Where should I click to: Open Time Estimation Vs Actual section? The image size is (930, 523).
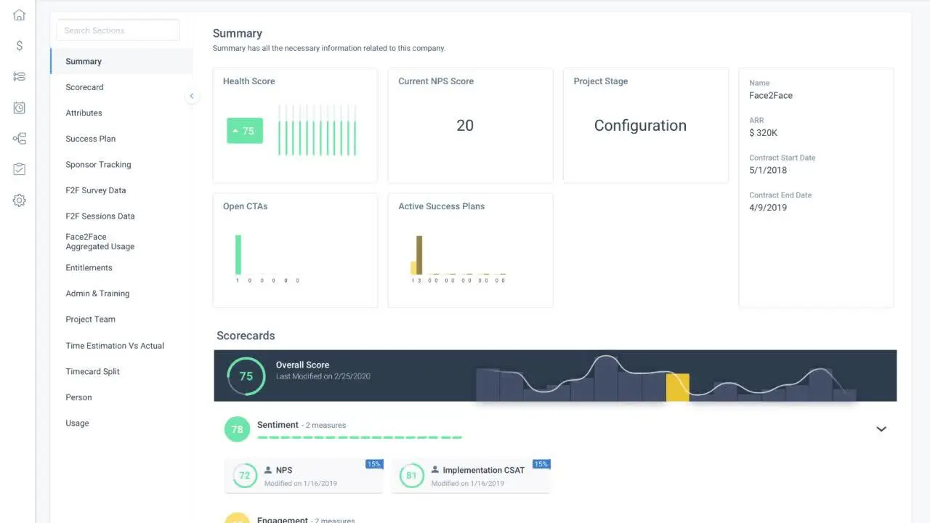(x=115, y=346)
